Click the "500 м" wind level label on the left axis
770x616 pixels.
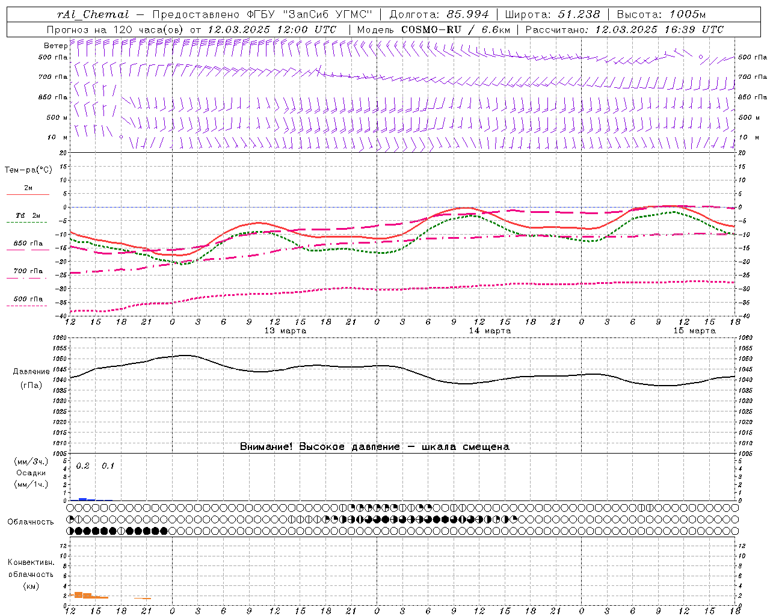pos(57,117)
